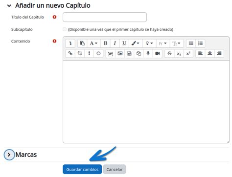Viewport: 232px width, 177px height.
Task: Click the record video camera icon
Action: tap(158, 53)
